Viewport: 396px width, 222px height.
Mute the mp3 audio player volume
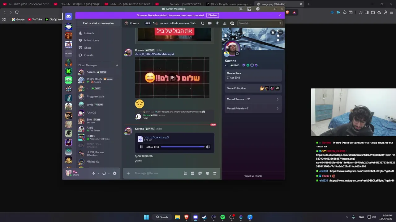(208, 147)
